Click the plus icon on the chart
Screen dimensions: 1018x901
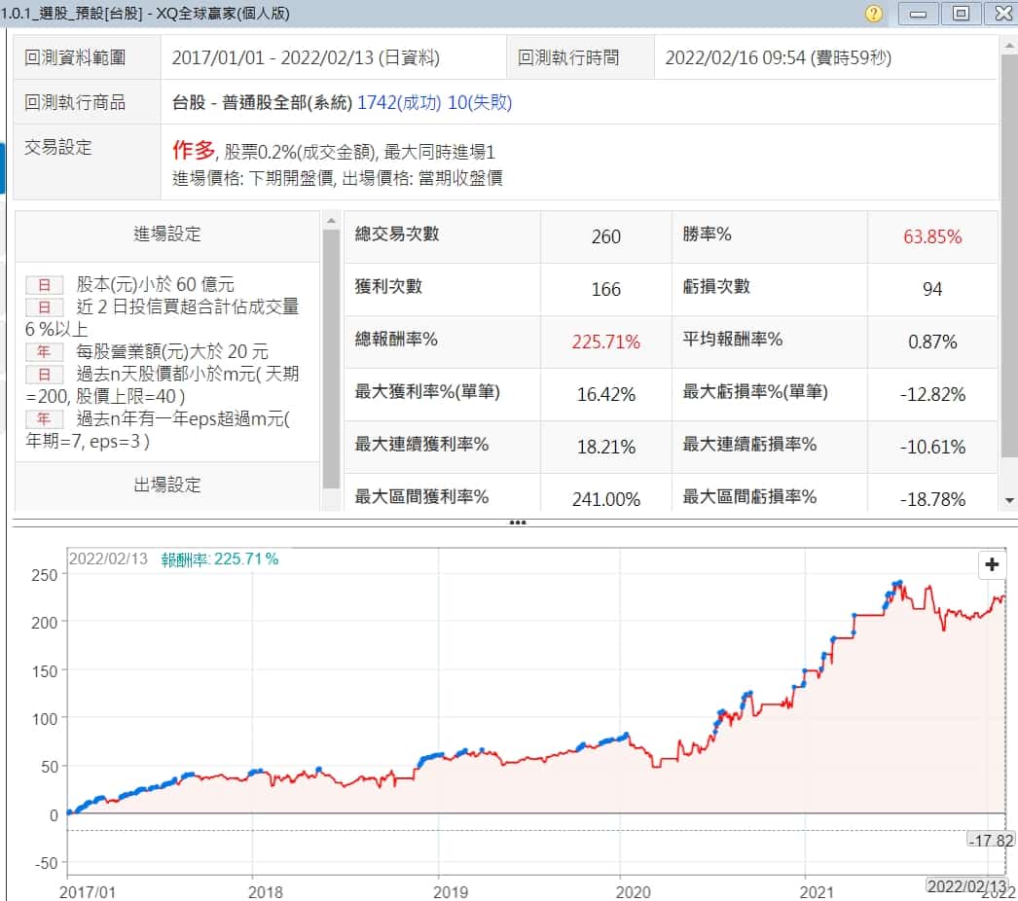coord(992,565)
